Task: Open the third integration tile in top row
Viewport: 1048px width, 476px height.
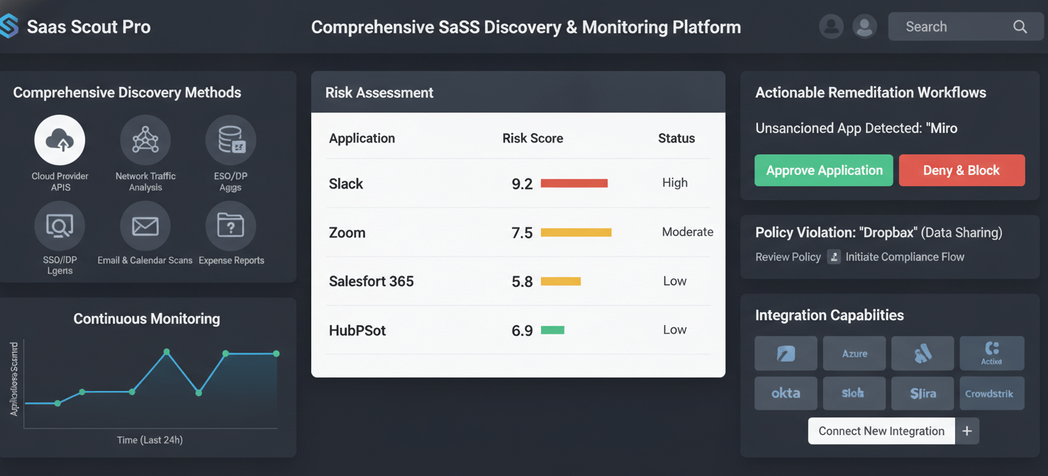Action: [922, 353]
